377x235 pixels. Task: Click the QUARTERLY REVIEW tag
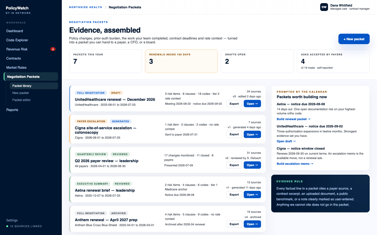[x=92, y=154]
